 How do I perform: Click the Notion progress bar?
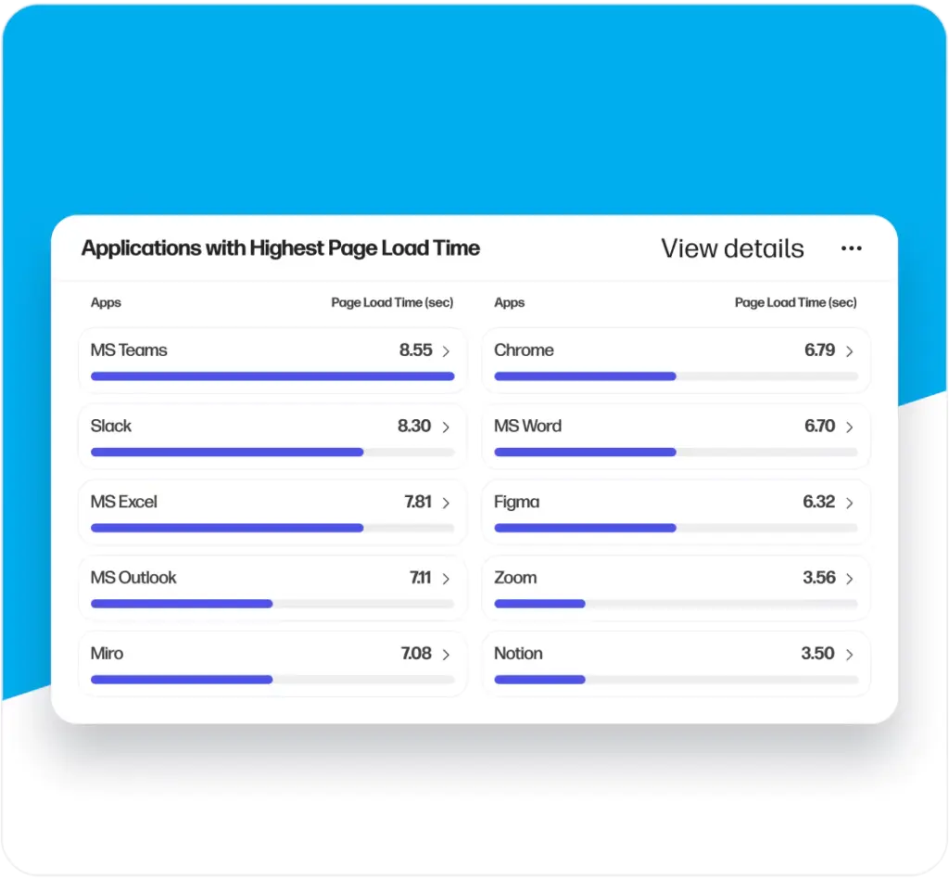coord(676,679)
